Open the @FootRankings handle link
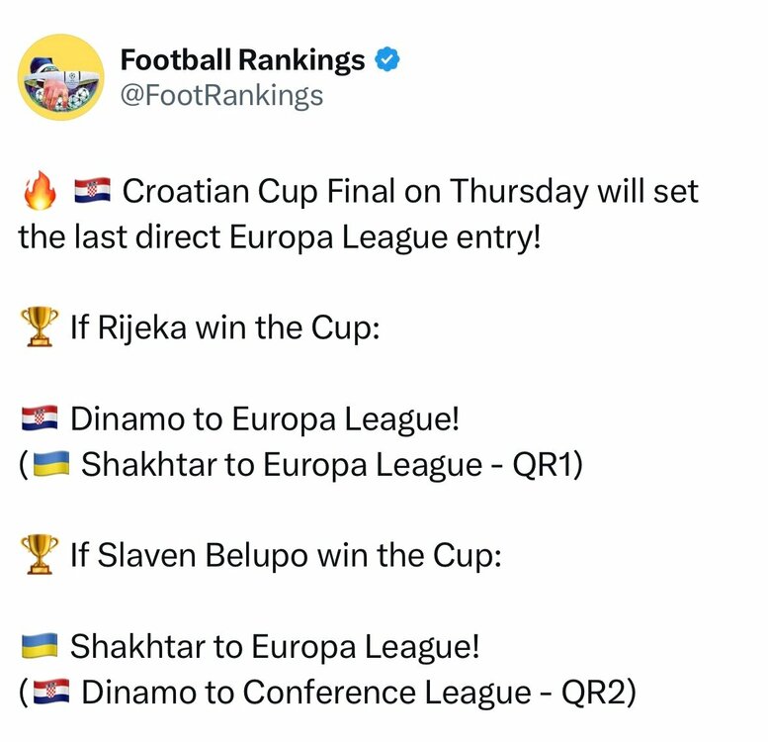 [x=221, y=95]
